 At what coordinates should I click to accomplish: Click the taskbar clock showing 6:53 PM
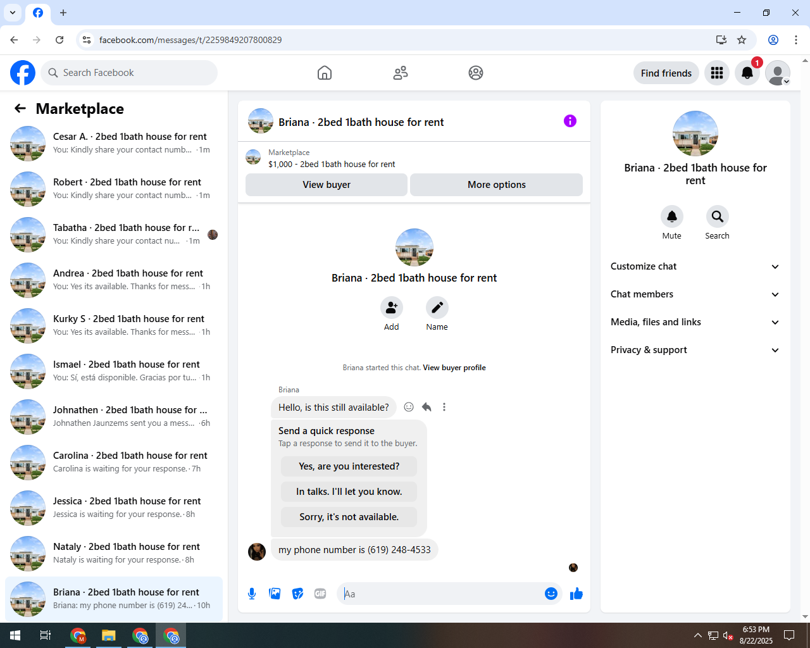point(756,635)
